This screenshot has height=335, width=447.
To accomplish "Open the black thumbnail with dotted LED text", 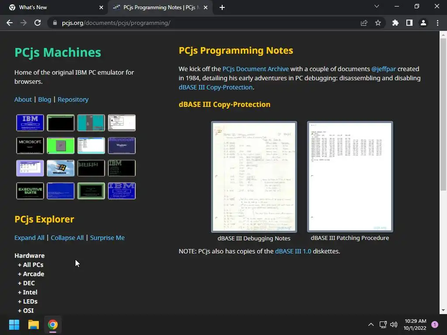I will pos(91,168).
